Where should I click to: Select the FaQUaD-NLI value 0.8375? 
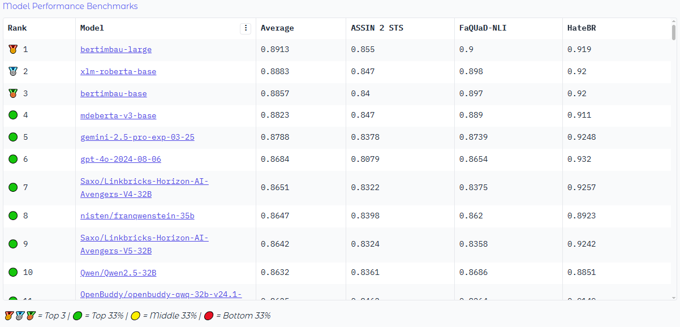point(474,187)
